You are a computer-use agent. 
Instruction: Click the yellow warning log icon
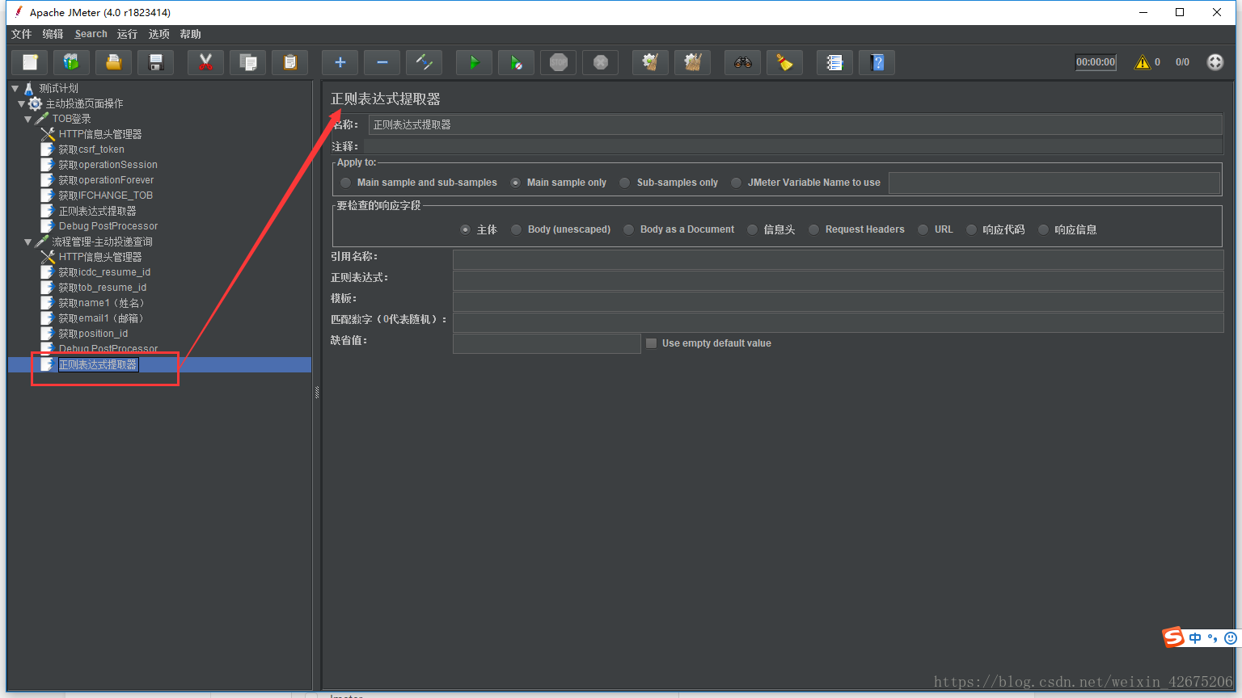click(1142, 62)
